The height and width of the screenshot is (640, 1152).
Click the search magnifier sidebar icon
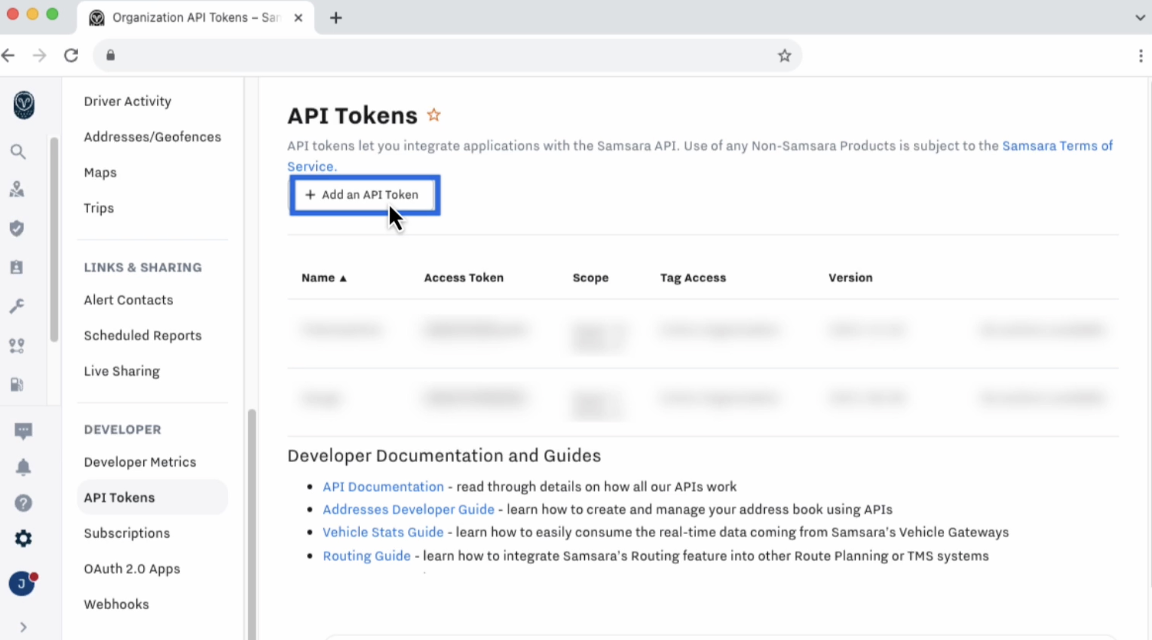click(18, 152)
